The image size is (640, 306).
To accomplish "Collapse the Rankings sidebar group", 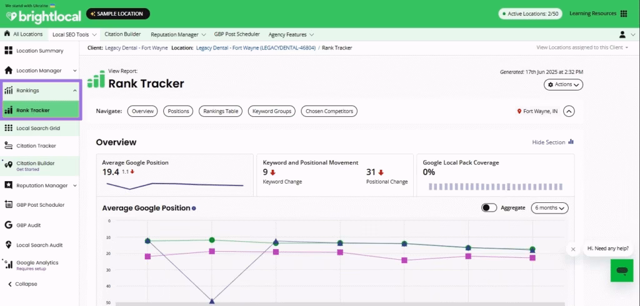I will pos(75,91).
